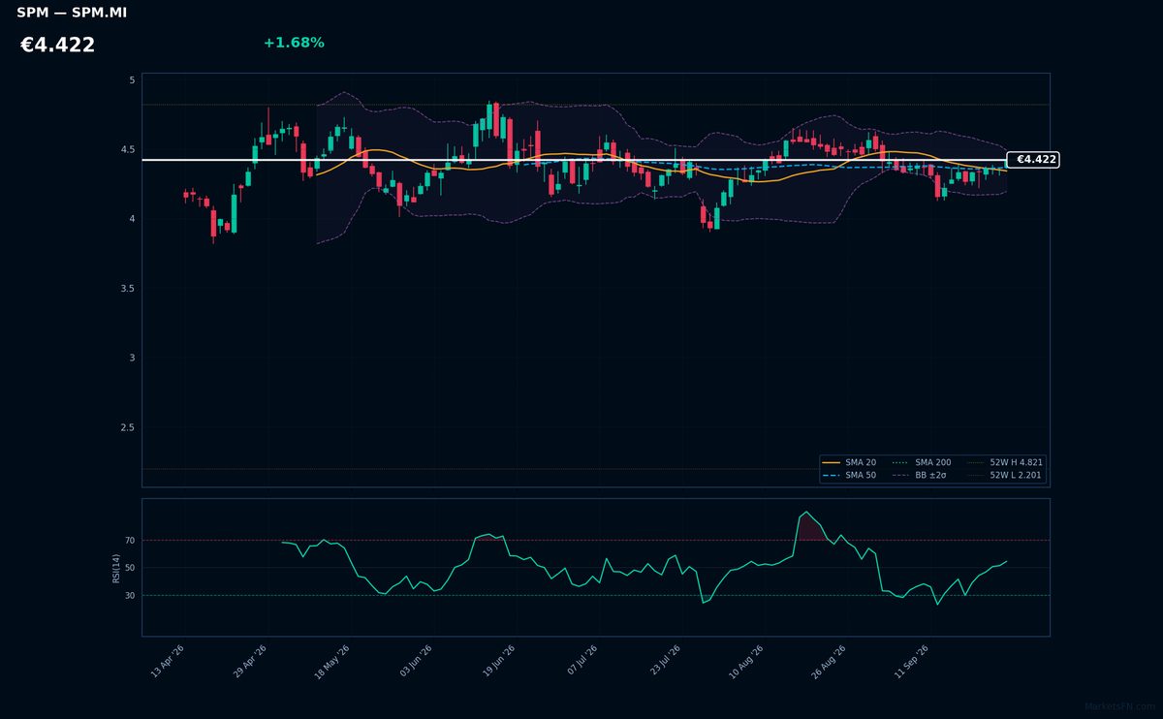The width and height of the screenshot is (1163, 719).
Task: Click the 30 level label on the RSI axis
Action: coord(130,596)
